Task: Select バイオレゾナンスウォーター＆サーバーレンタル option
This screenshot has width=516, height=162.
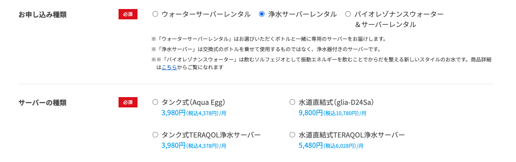Action: pos(348,14)
